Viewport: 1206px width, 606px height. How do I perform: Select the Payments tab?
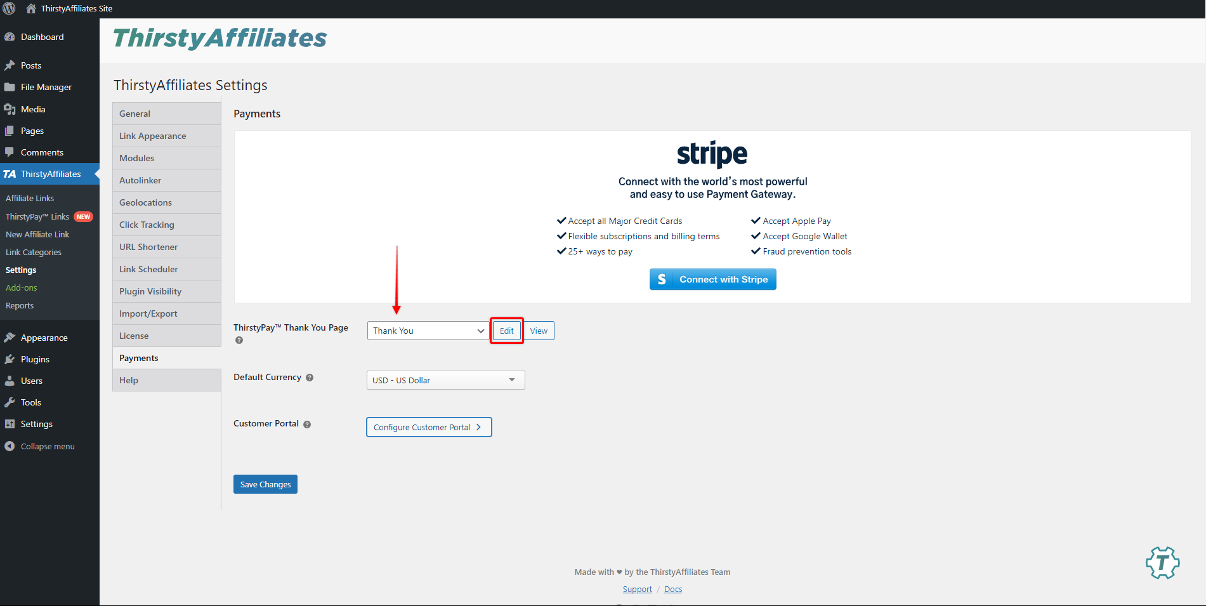[167, 358]
